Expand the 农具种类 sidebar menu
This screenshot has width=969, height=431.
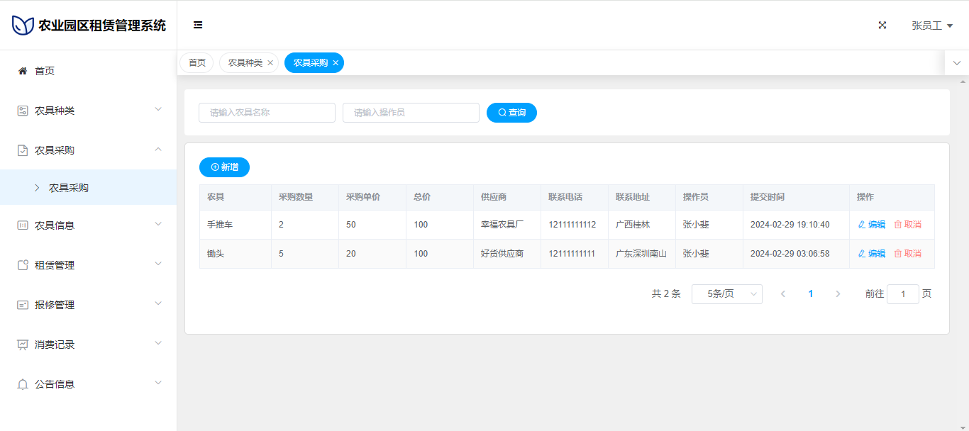click(x=89, y=111)
